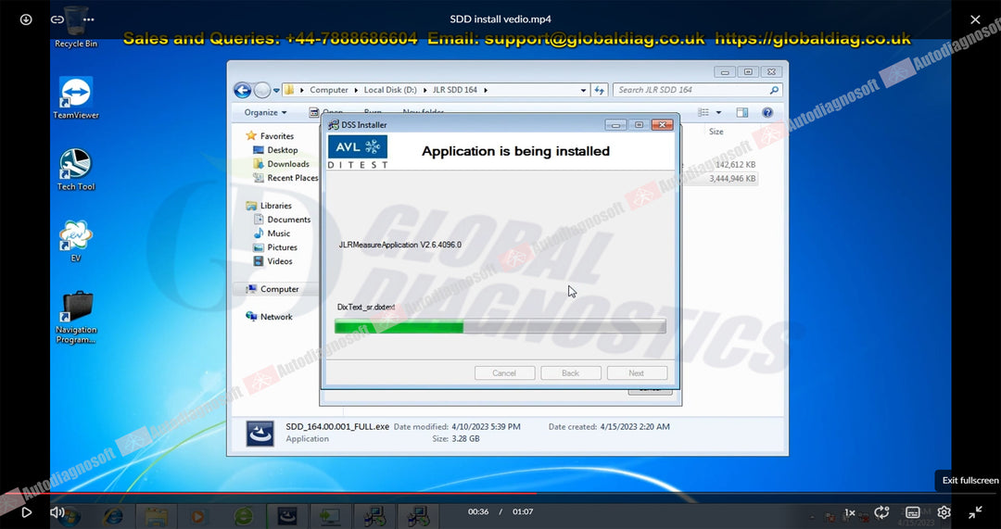
Task: Copy the video link via chain icon
Action: [x=57, y=19]
